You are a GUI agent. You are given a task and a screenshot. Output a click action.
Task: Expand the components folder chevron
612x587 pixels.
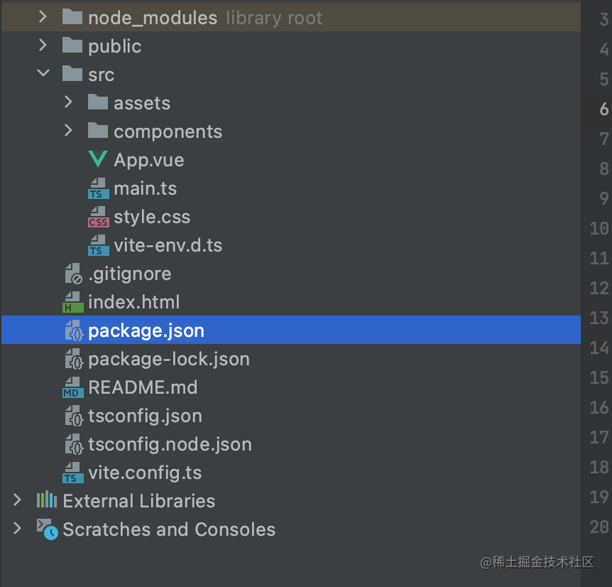(69, 131)
